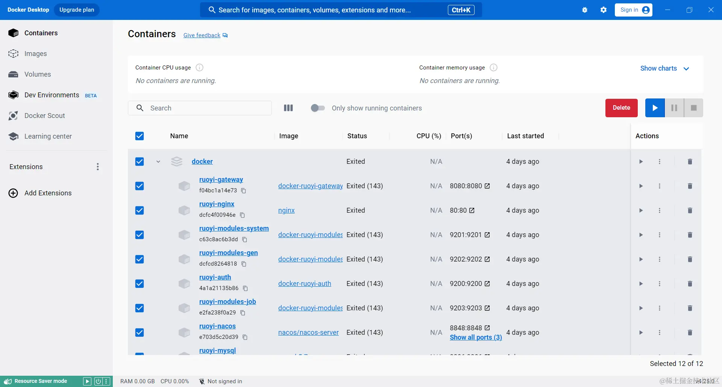722x387 pixels.
Task: Open engine menu in status bar
Action: (x=107, y=381)
